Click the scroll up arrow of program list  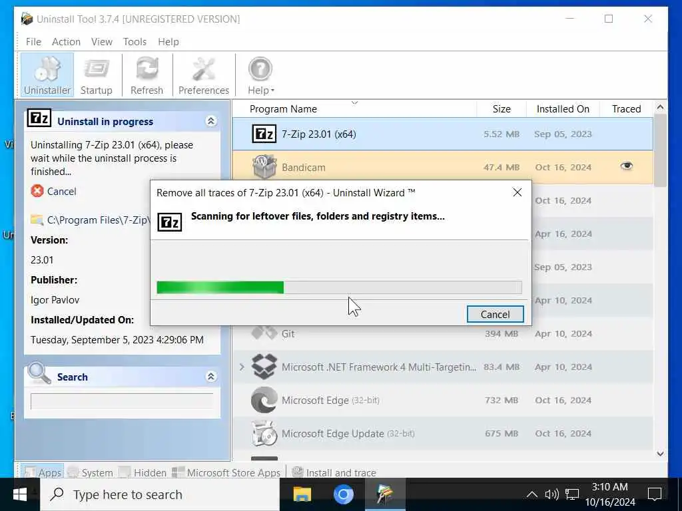tap(660, 107)
